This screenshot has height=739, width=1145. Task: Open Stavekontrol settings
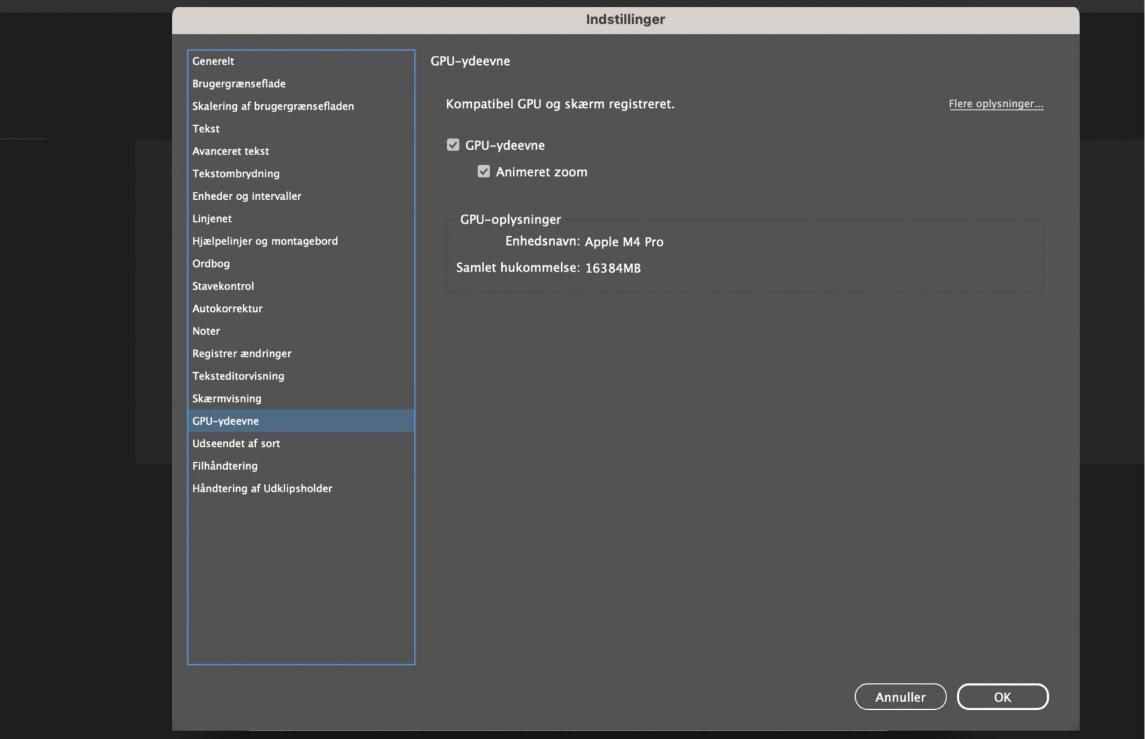(x=222, y=286)
